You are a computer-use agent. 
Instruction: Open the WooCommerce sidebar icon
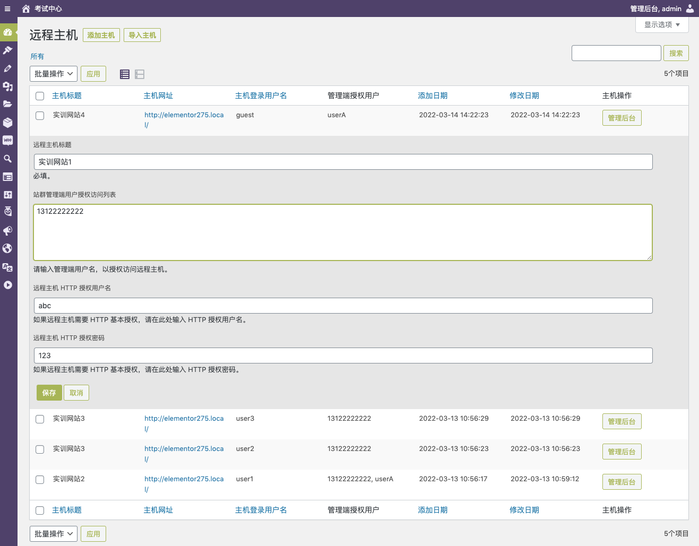(x=7, y=141)
